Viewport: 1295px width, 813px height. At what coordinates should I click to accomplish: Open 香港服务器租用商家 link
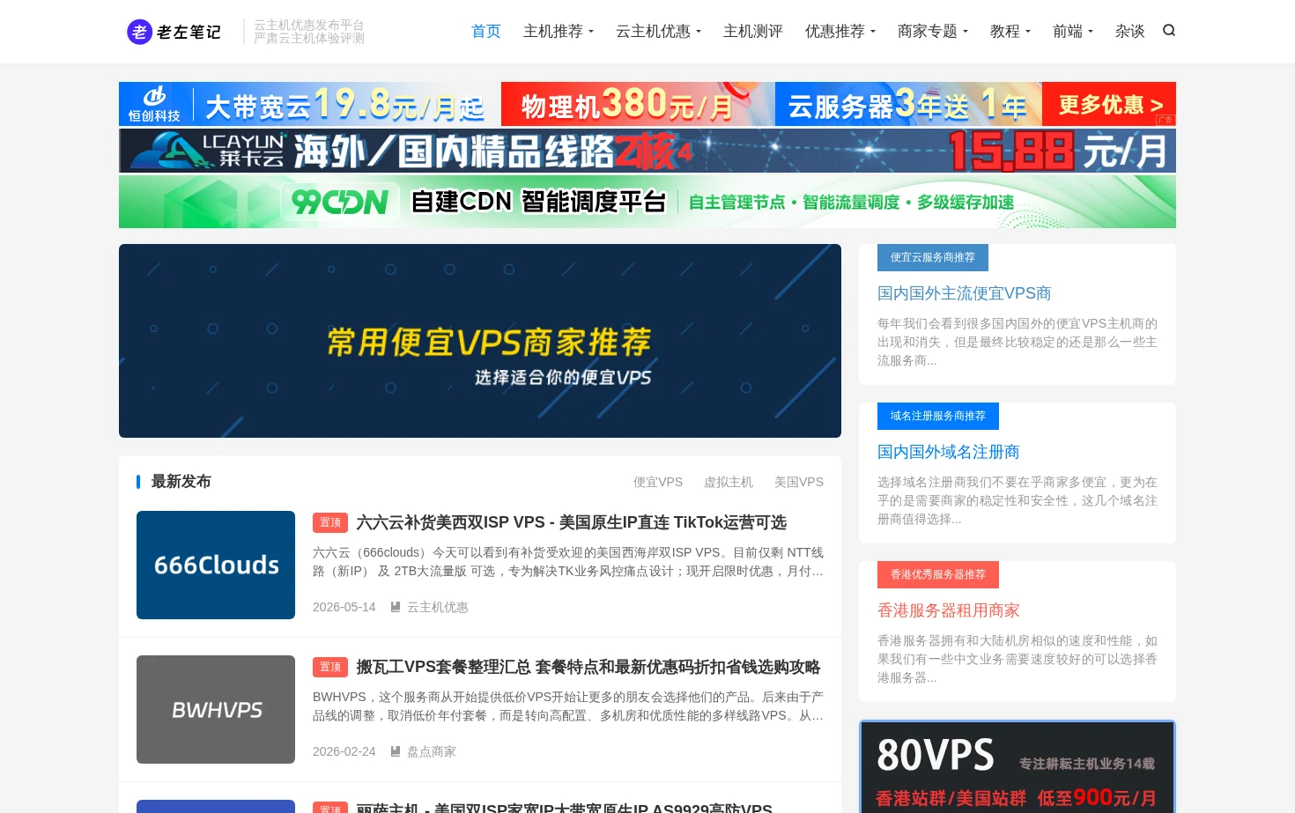(949, 610)
